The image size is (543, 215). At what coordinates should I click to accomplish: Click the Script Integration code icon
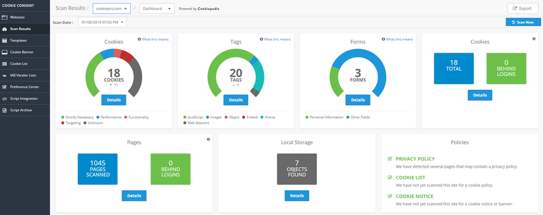(x=4, y=98)
